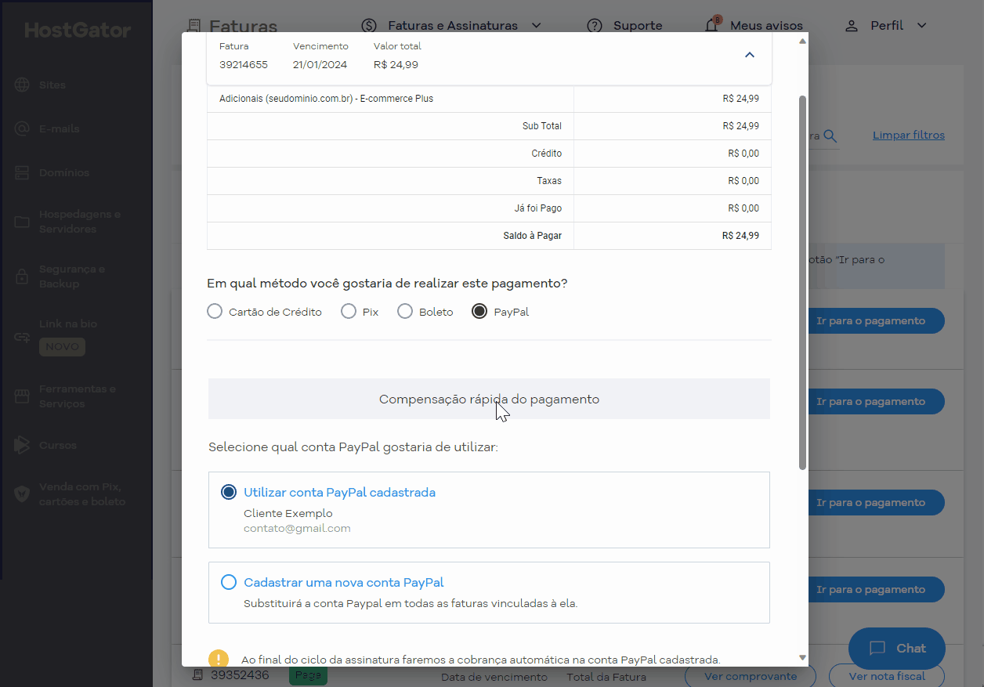984x687 pixels.
Task: Click Compensação rápida do pagamento banner
Action: (x=489, y=399)
